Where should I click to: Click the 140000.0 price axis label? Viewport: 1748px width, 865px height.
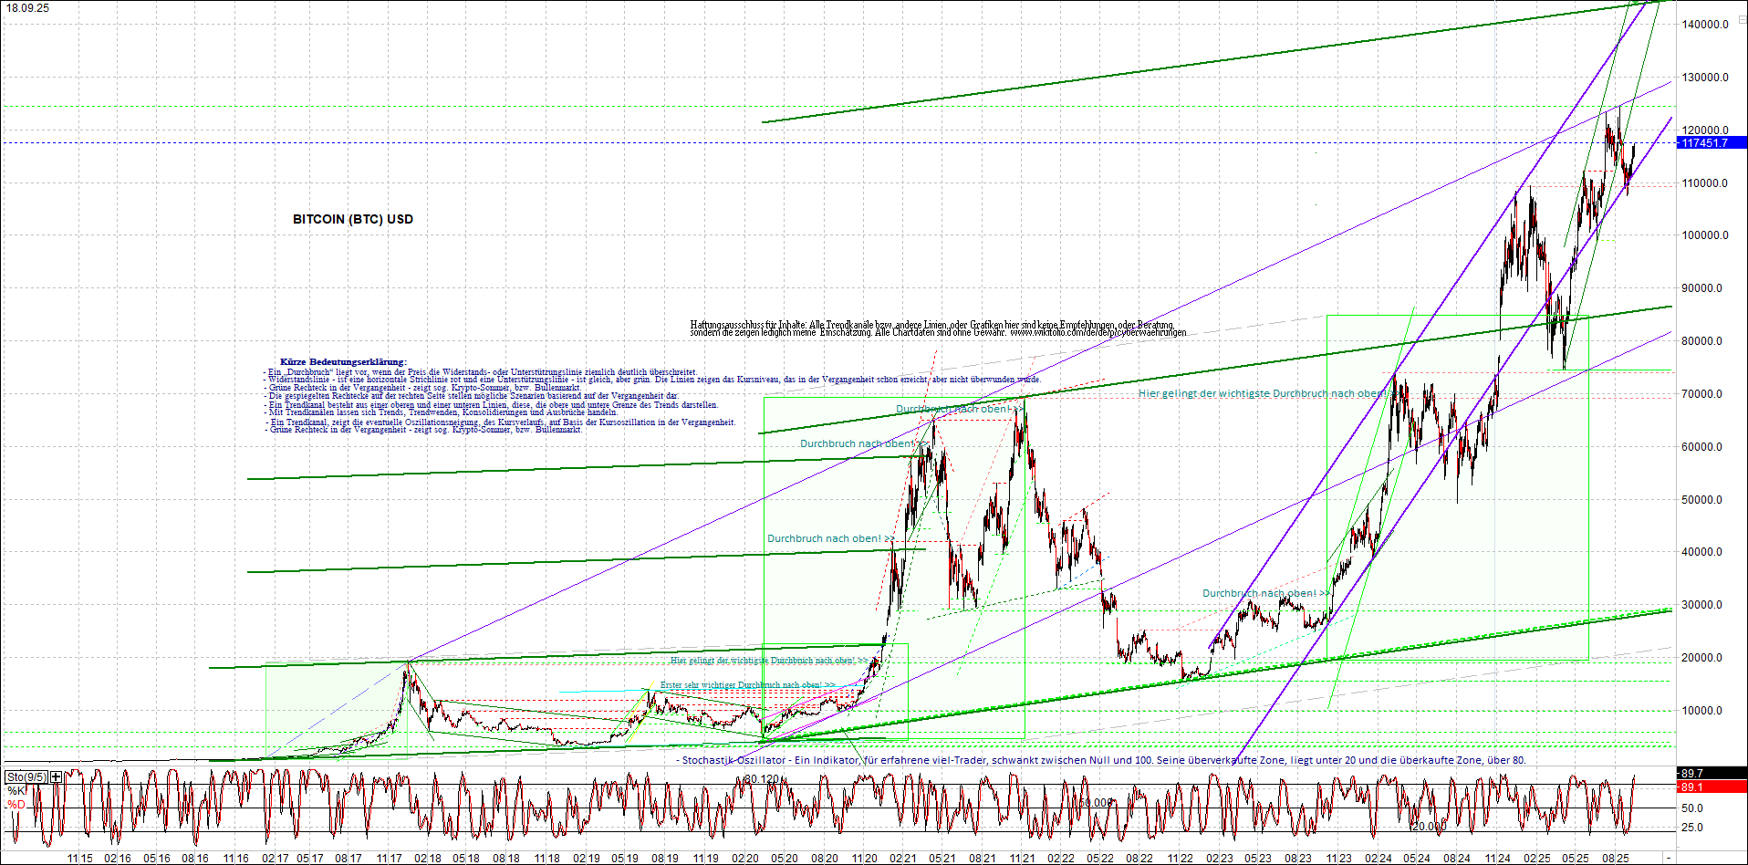click(x=1705, y=25)
